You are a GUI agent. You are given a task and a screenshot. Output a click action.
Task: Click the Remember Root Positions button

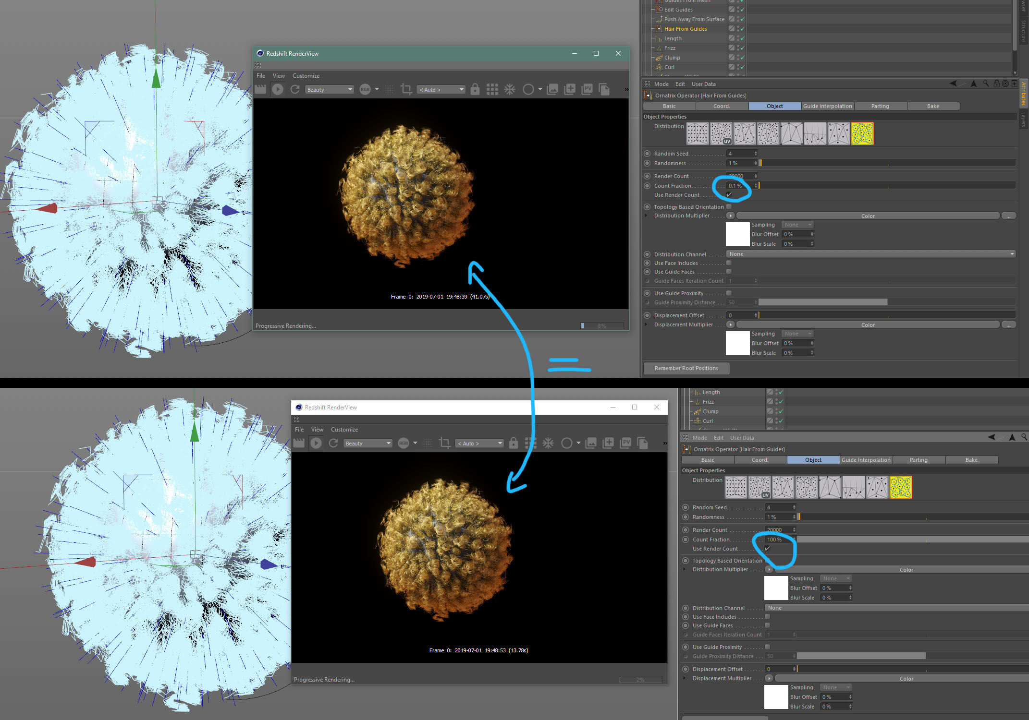point(686,368)
